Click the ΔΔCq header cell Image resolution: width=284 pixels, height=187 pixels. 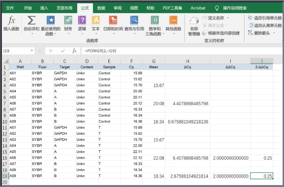[230, 67]
